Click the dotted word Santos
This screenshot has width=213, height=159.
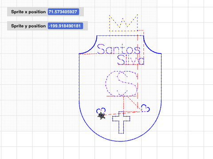[x=118, y=49]
